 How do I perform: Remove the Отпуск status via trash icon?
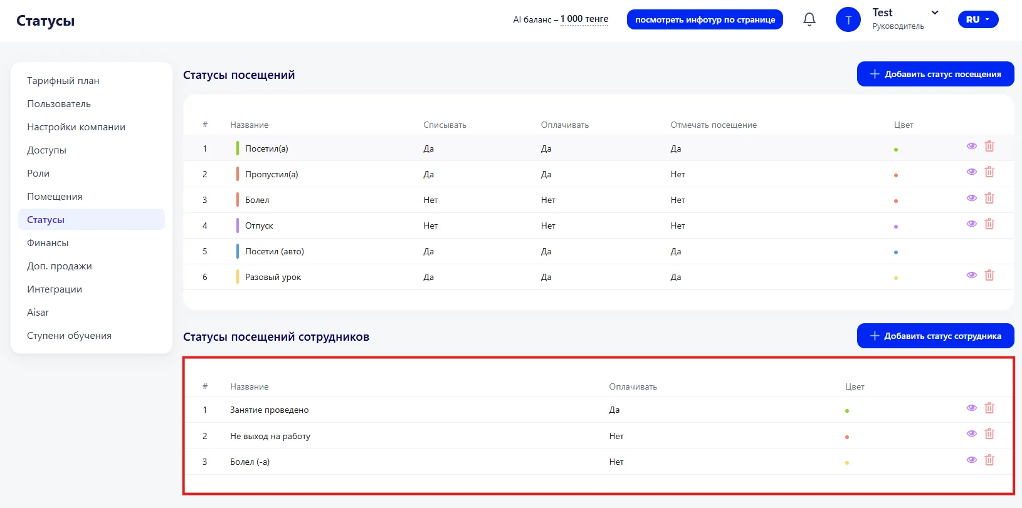989,224
